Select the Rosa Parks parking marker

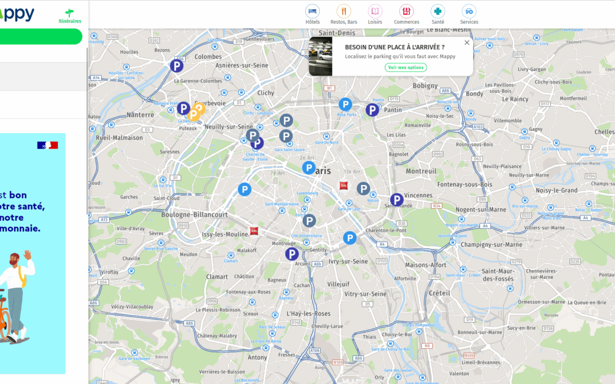pyautogui.click(x=345, y=104)
